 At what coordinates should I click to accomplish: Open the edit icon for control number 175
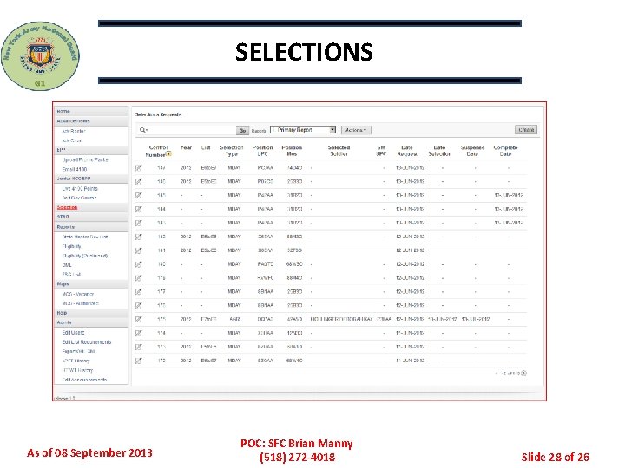139,319
